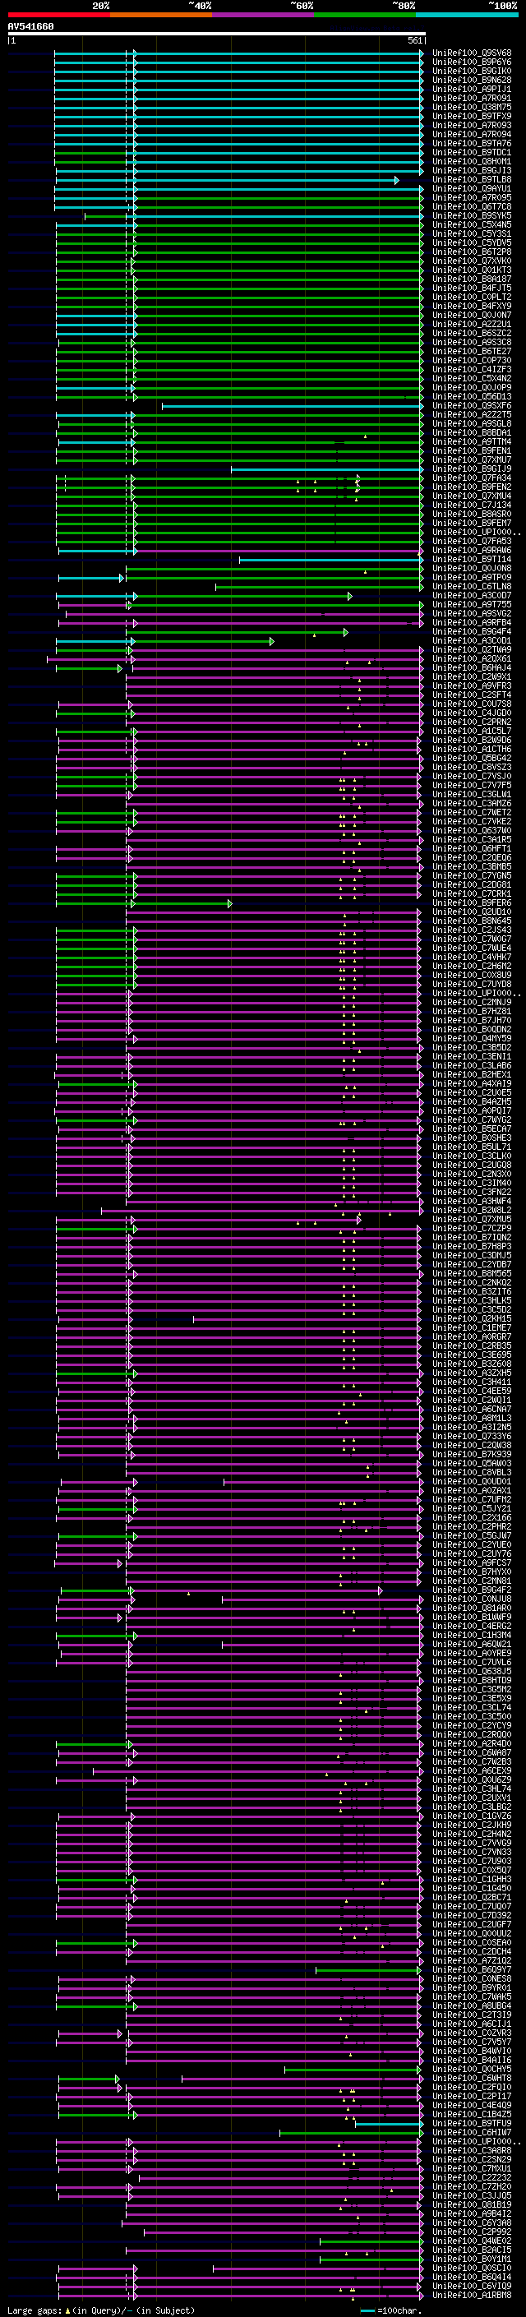Select the UniRef100_B9TDC1 label
526x2317 pixels.
click(472, 152)
